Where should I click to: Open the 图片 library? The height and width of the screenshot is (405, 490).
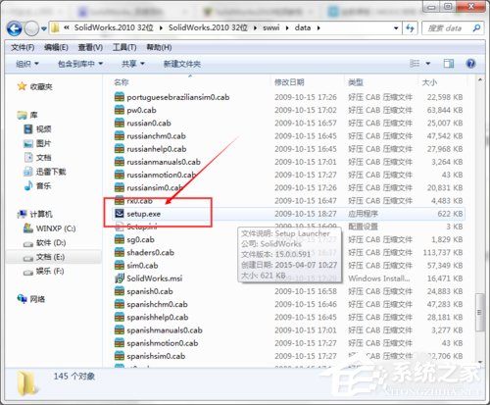click(38, 143)
